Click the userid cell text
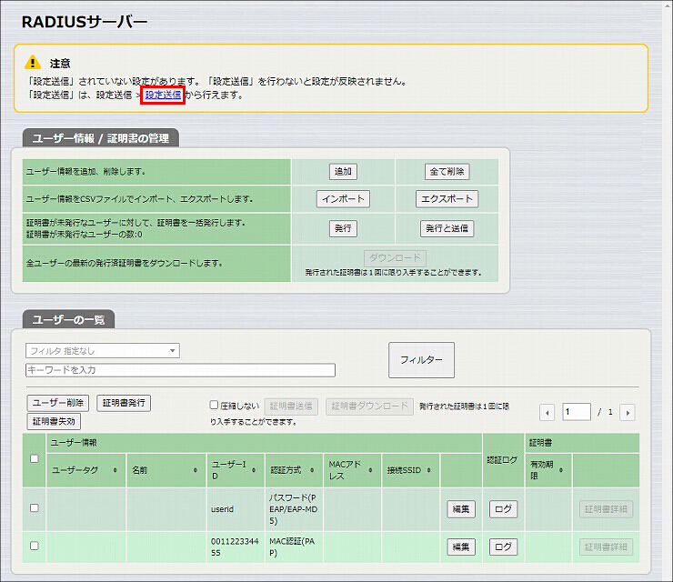 pyautogui.click(x=222, y=509)
